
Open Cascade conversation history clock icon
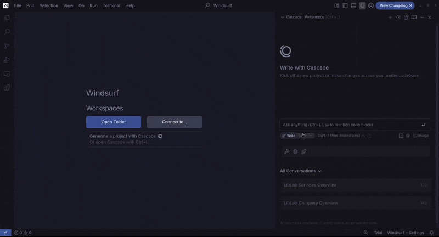(398, 17)
